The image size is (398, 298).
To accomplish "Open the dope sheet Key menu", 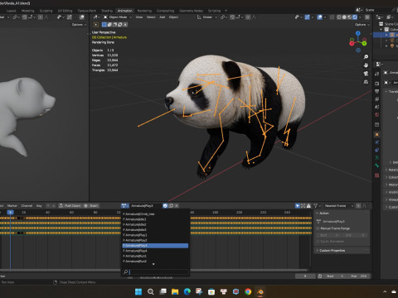I will pos(39,205).
